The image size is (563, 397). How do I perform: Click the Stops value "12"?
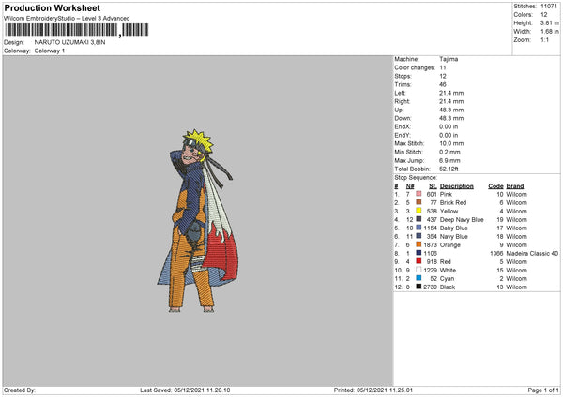pyautogui.click(x=443, y=76)
